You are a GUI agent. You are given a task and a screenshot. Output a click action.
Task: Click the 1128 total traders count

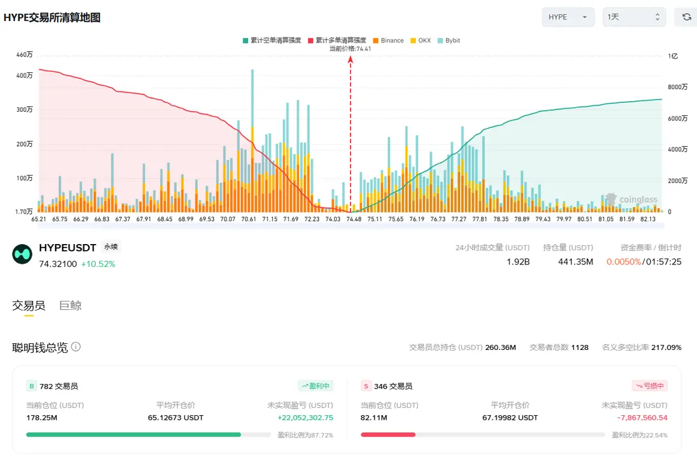click(580, 348)
